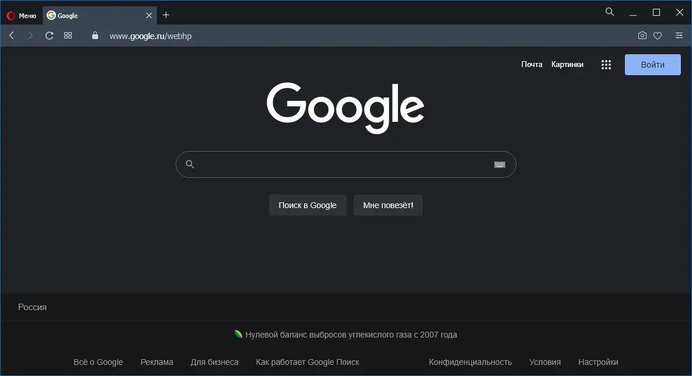The width and height of the screenshot is (692, 376).
Task: Open Easy Setup sliders icon
Action: (x=679, y=36)
